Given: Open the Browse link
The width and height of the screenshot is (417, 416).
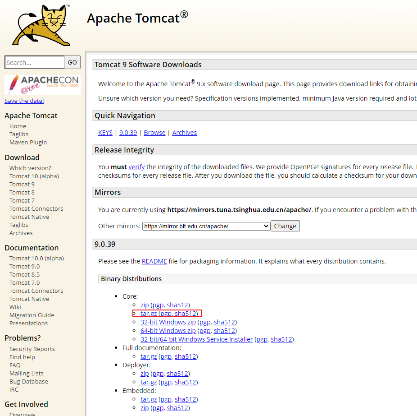Looking at the screenshot, I should click(154, 133).
